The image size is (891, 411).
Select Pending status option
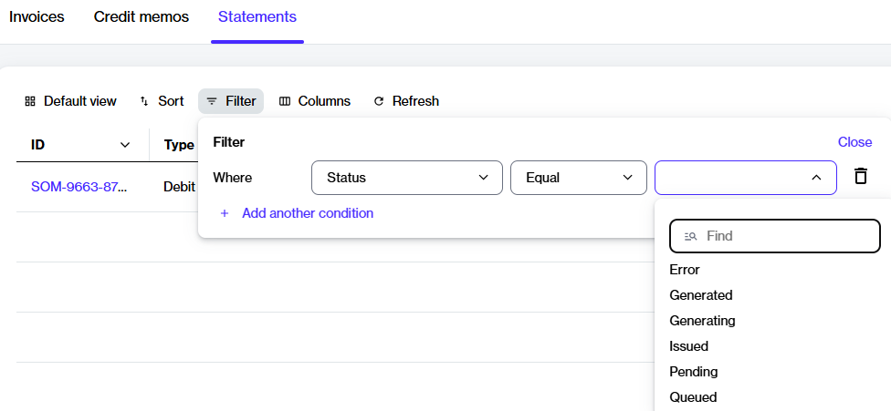click(x=694, y=372)
